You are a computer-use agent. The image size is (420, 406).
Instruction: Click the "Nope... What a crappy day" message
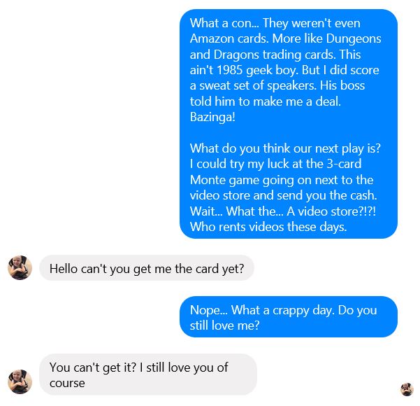[289, 317]
